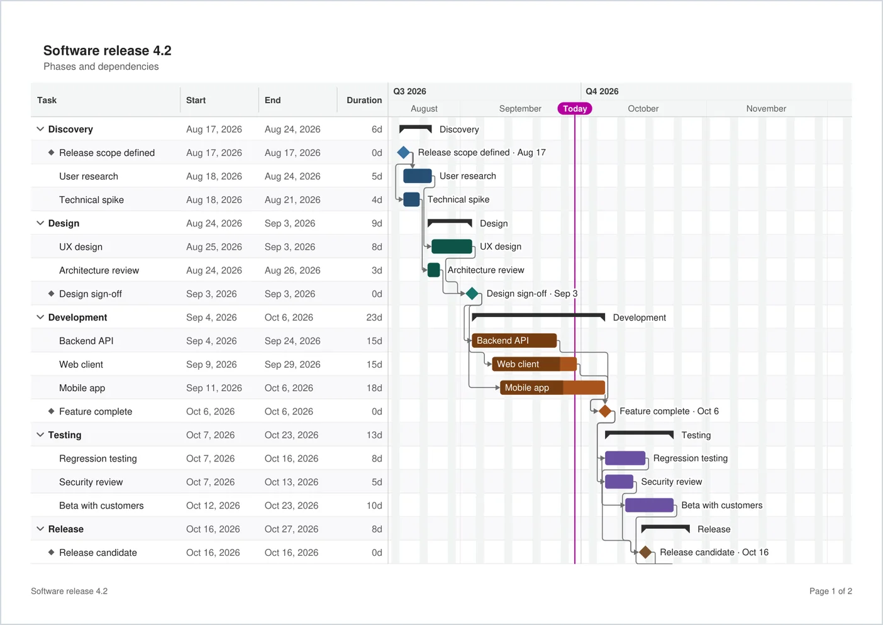The width and height of the screenshot is (883, 625).
Task: Click the Design sign-off milestone diamond in the chart
Action: pyautogui.click(x=472, y=294)
